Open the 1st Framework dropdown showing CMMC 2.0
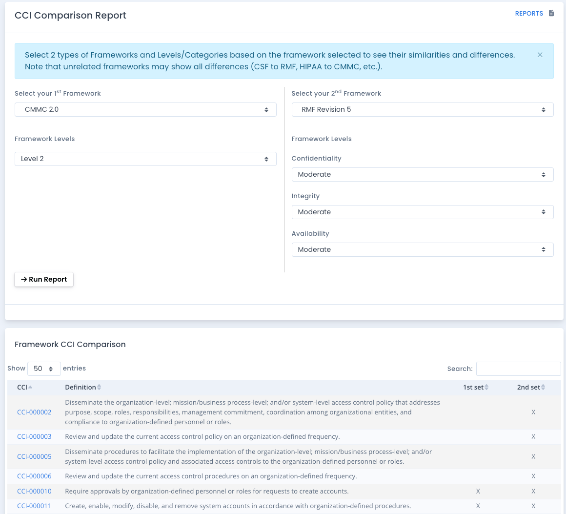Screen dimensions: 566x514 [145, 109]
